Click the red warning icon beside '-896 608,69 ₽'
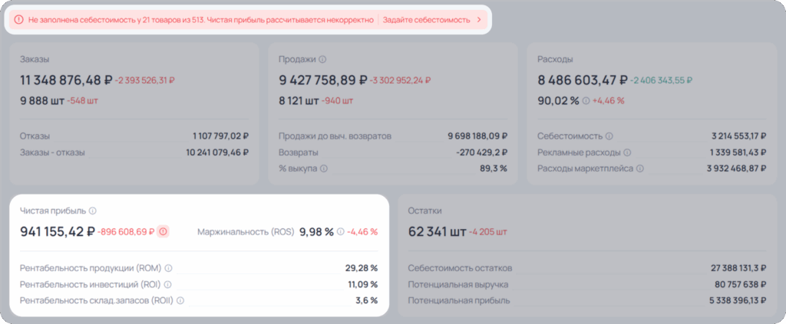The height and width of the screenshot is (324, 786). [x=163, y=231]
